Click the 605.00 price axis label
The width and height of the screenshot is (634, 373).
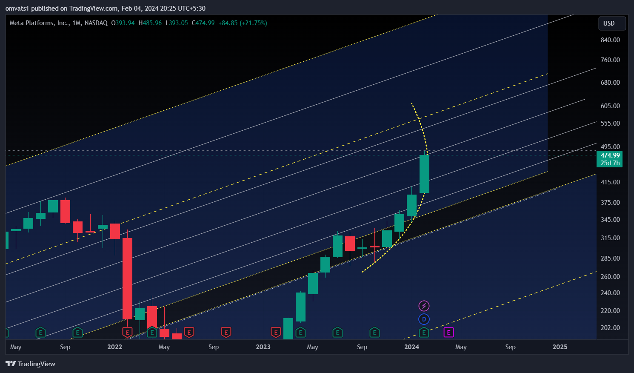pos(610,106)
